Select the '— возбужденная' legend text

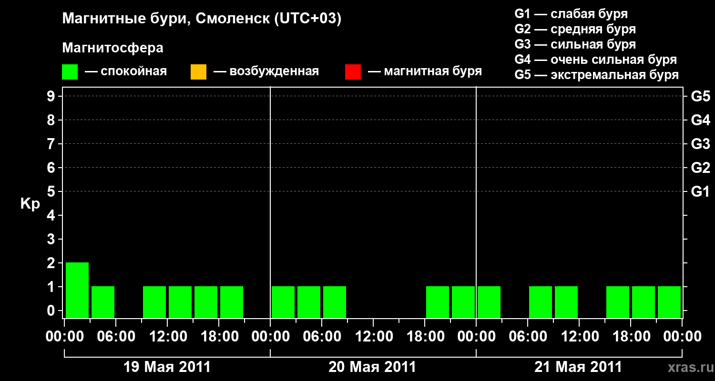(x=266, y=71)
